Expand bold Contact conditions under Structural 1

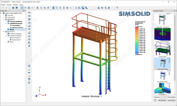point(6,21)
